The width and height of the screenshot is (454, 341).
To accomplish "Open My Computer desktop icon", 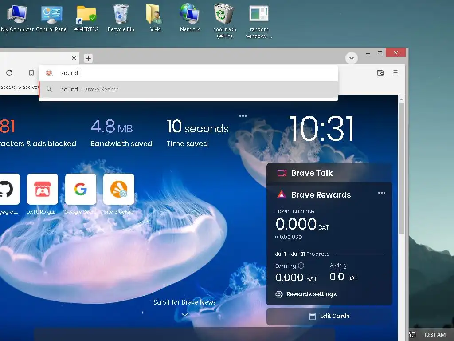I will click(x=17, y=18).
